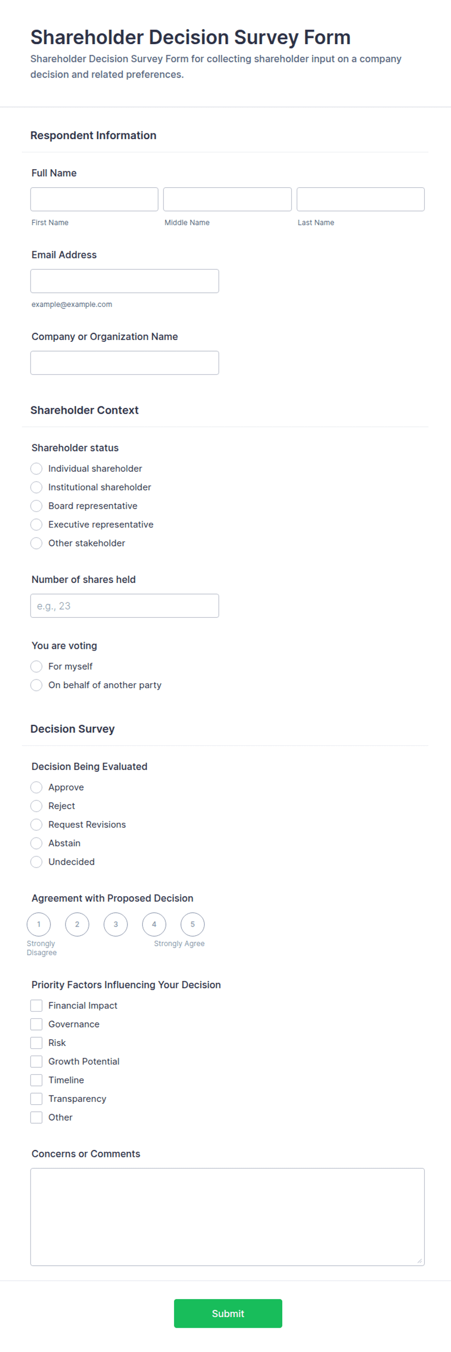Pick rating 5 Strongly Agree
Screen dimensions: 451x1352
click(x=193, y=924)
